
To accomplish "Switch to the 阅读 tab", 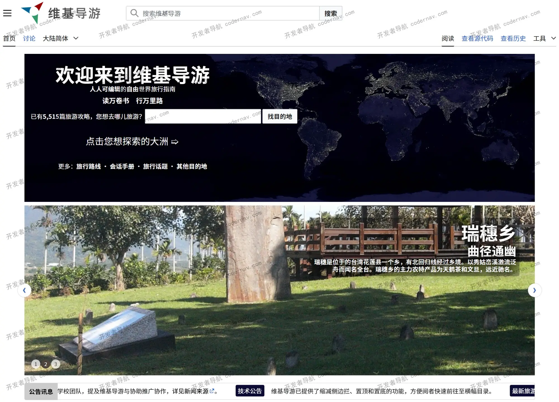I will click(448, 38).
